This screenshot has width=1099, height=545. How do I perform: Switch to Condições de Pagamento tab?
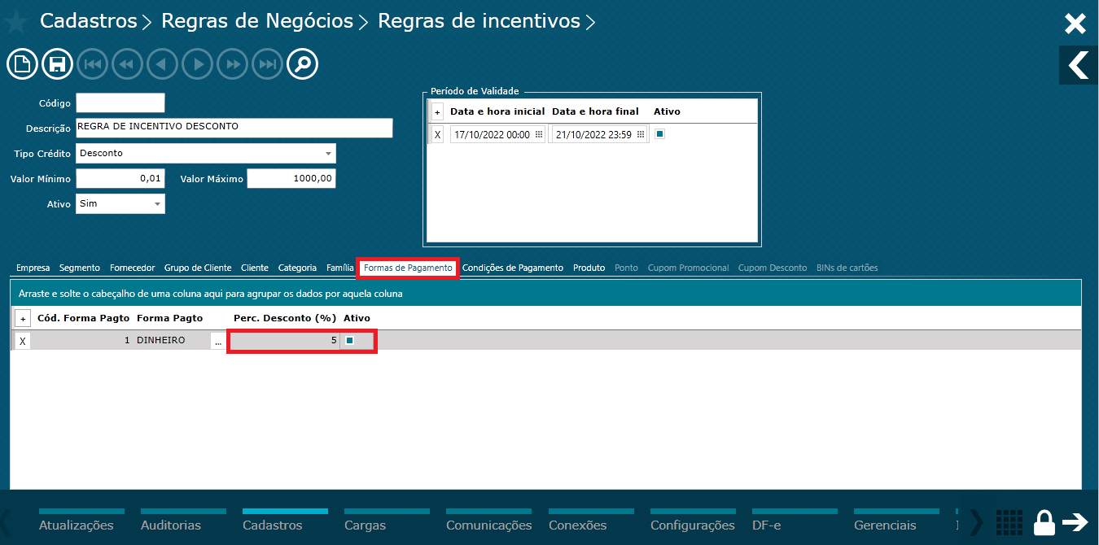click(x=513, y=268)
